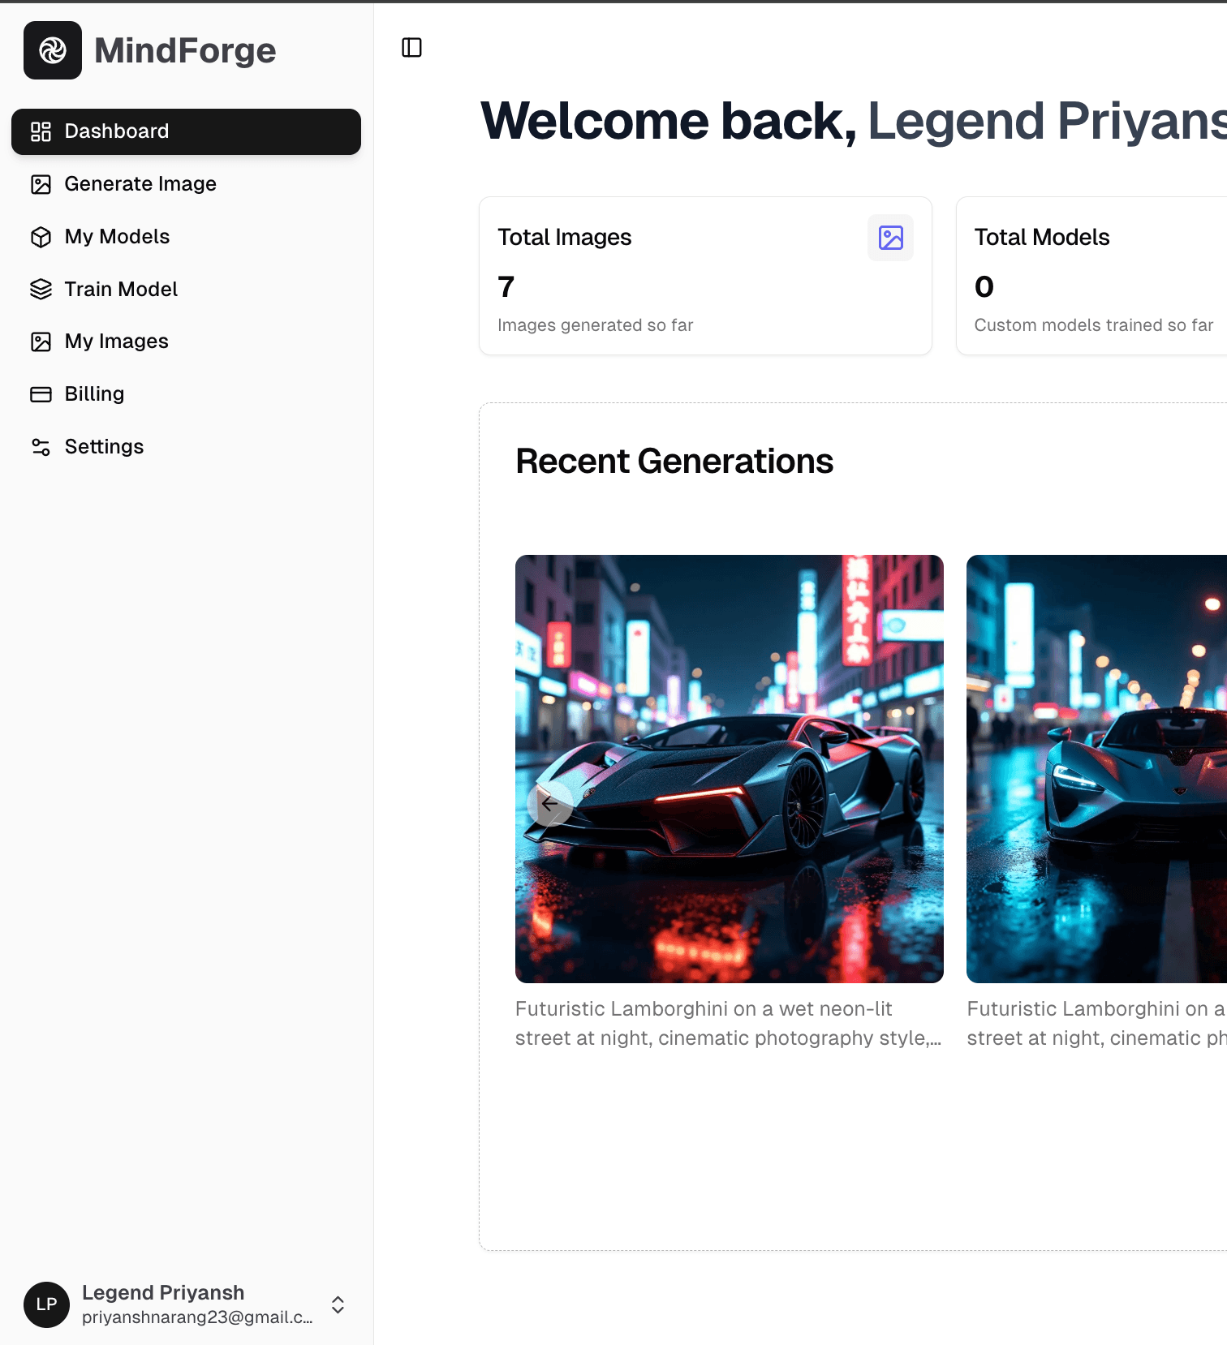Click the Legend Priyansh account name

(x=163, y=1292)
